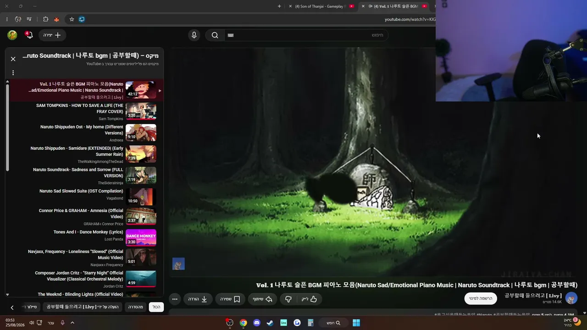Open Windows Start menu

(x=356, y=323)
